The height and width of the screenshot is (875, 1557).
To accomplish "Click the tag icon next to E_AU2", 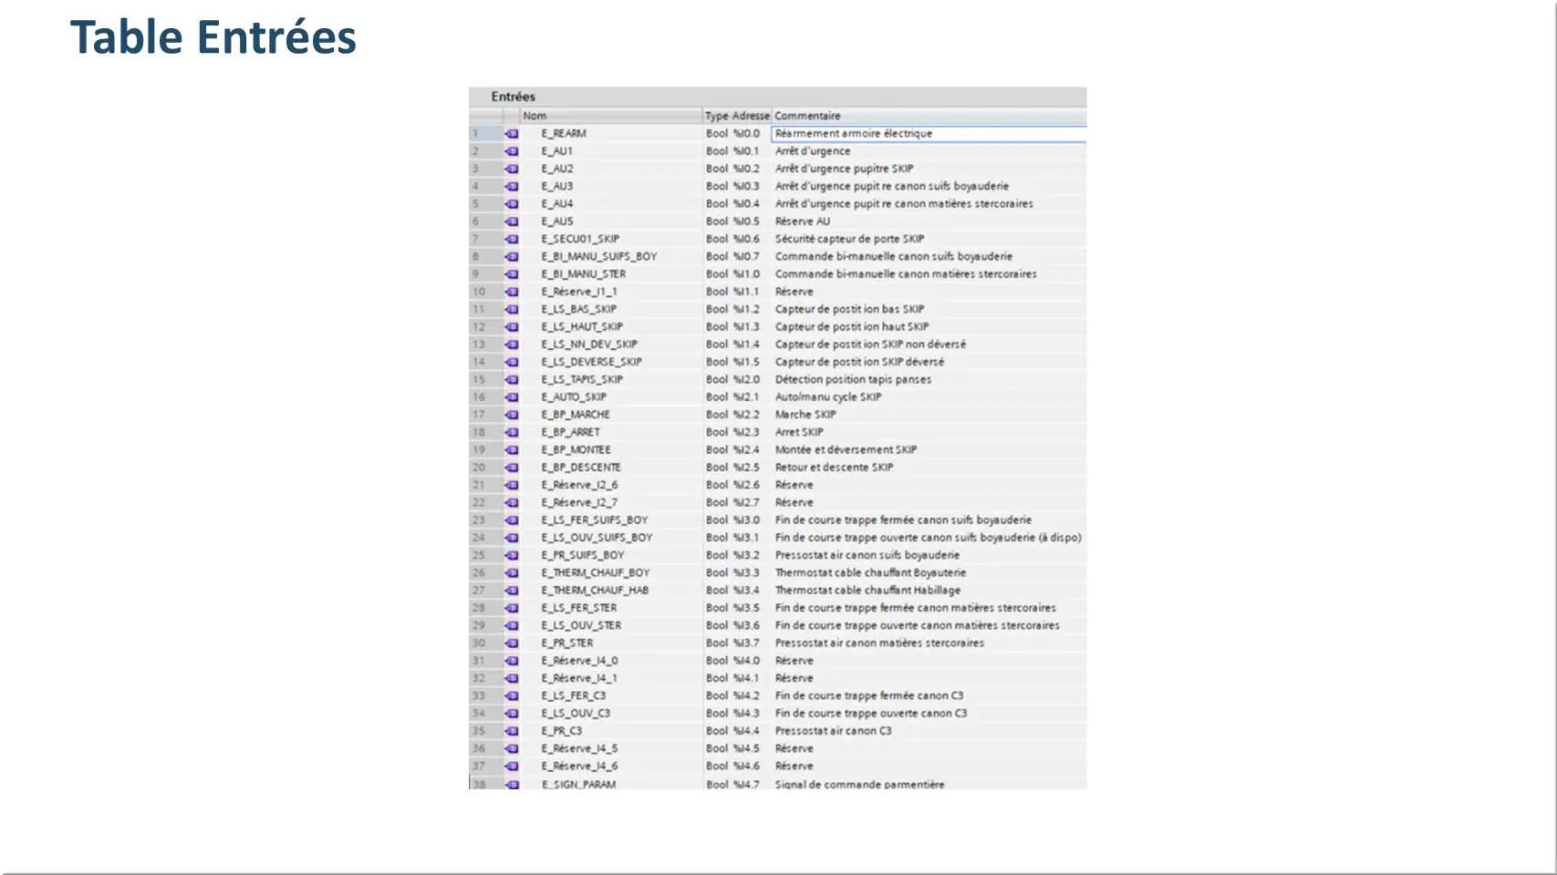I will coord(512,169).
